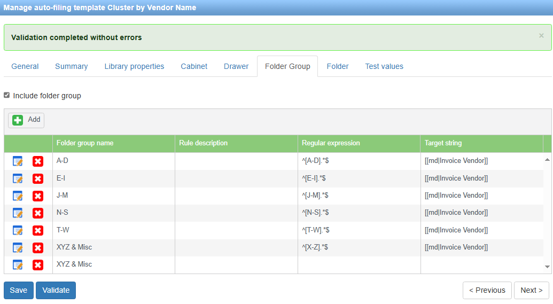This screenshot has width=553, height=304.
Task: Delete the T-W folder group row
Action: (x=38, y=230)
